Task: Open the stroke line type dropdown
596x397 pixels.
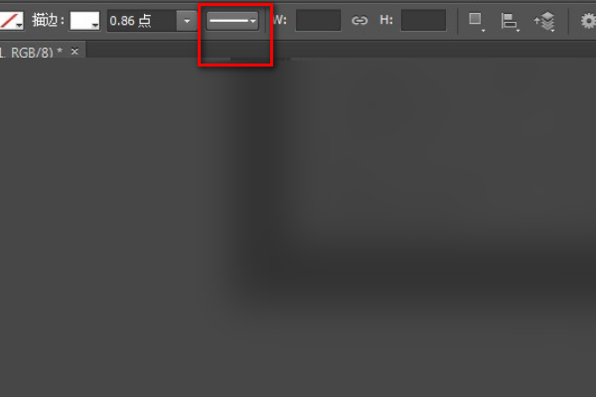Action: [x=232, y=21]
